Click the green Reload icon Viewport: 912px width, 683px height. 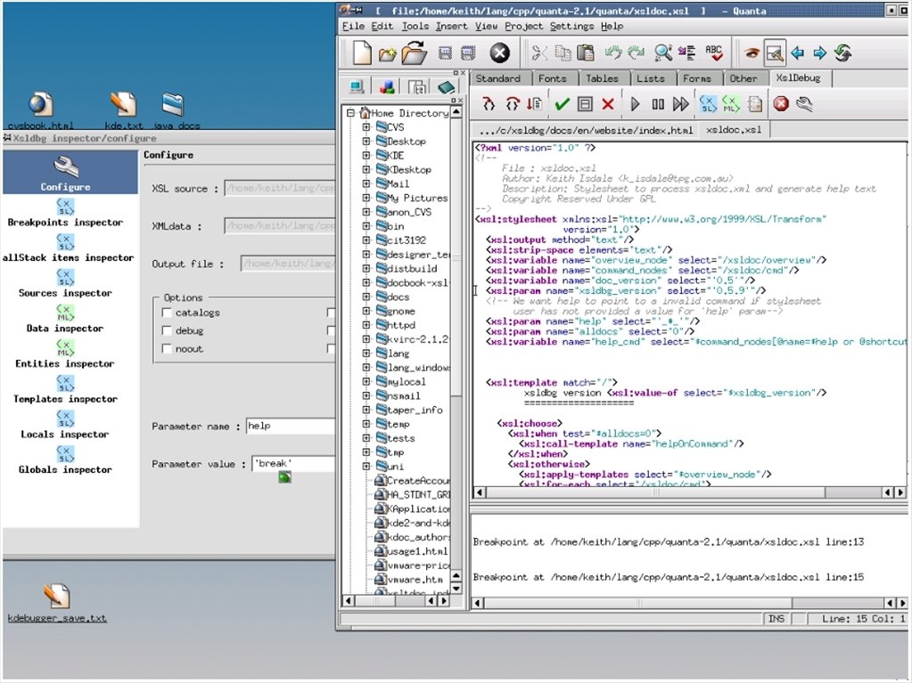coord(843,53)
